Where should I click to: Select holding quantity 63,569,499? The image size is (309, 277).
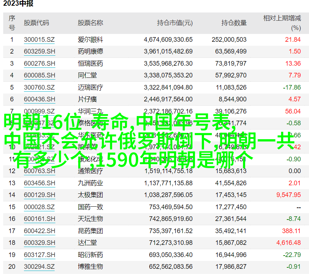(231, 52)
